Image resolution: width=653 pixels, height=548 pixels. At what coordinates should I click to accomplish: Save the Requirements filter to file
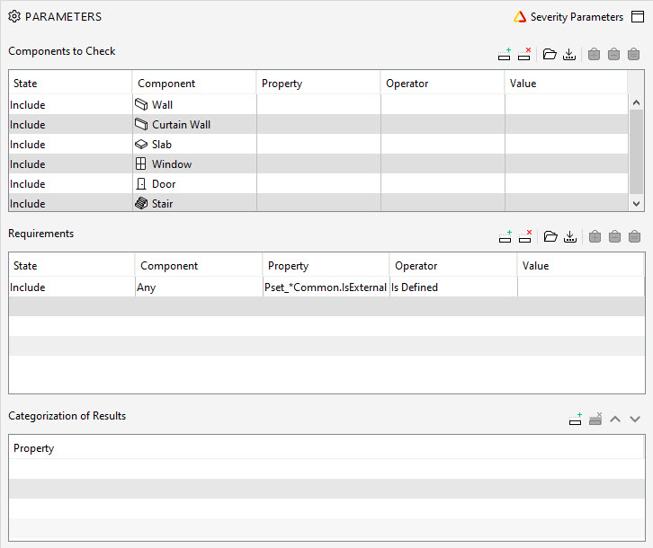pos(569,236)
